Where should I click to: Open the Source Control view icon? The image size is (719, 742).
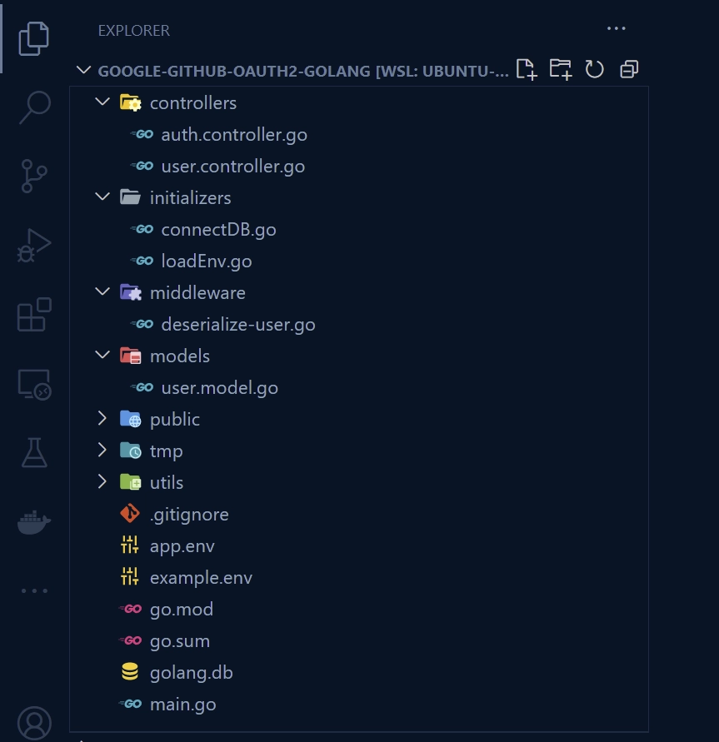pyautogui.click(x=34, y=176)
